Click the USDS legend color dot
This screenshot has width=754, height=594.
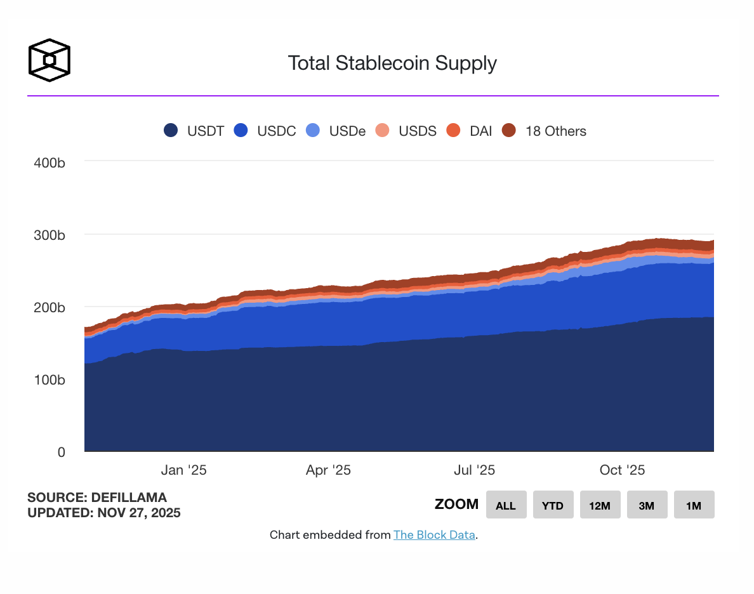[x=383, y=131]
